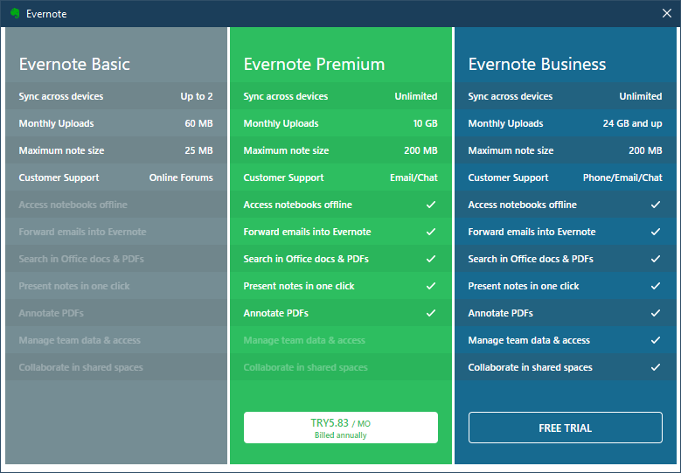Click the 'Evernote' window title text
Image resolution: width=681 pixels, height=473 pixels.
click(x=46, y=14)
